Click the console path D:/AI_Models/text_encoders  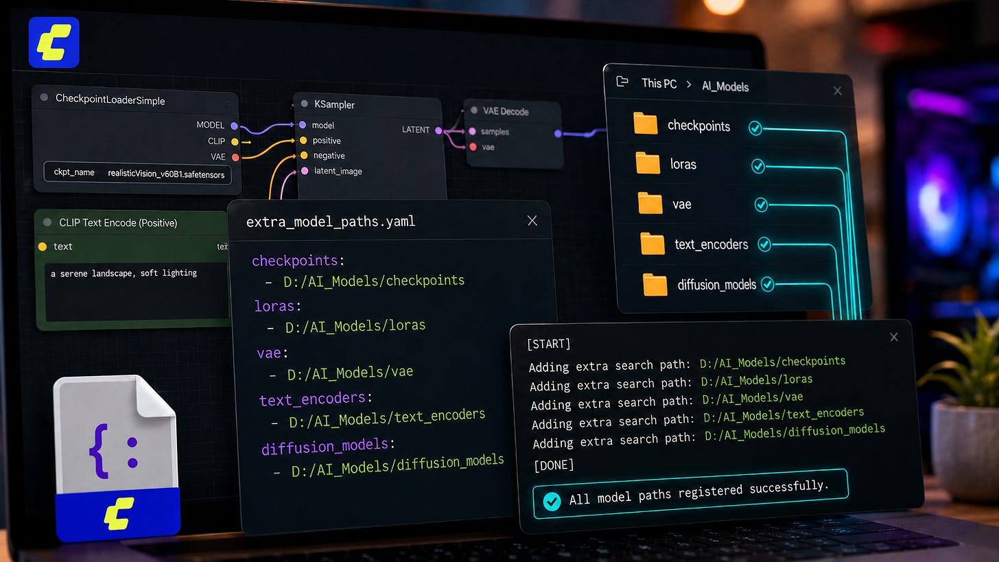(x=784, y=415)
